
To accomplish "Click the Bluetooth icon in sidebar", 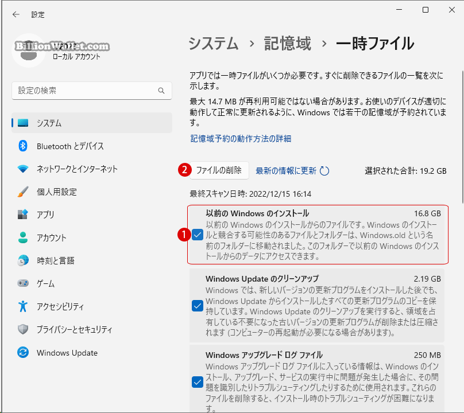I will [23, 146].
